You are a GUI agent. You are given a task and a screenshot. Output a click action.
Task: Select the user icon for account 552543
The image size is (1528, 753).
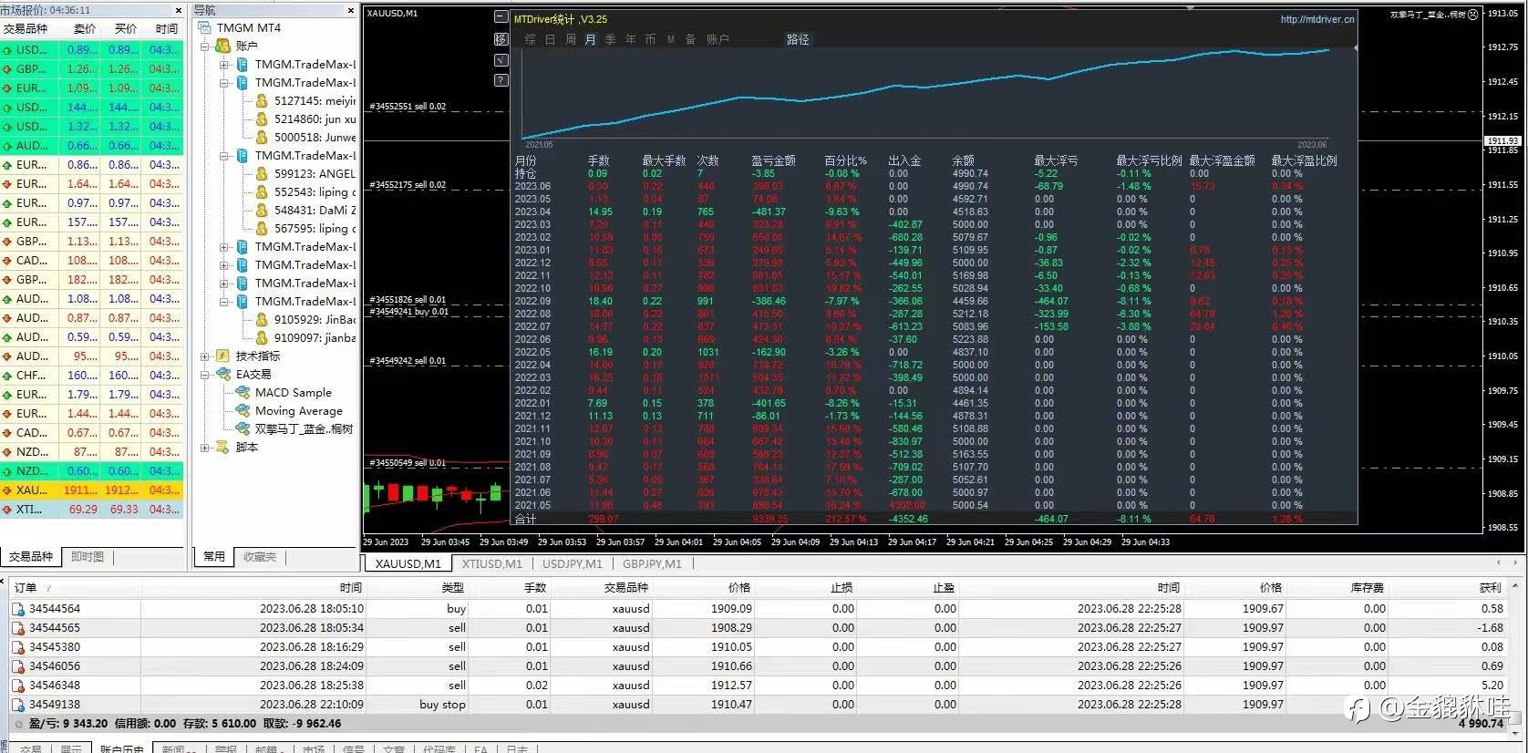(x=262, y=191)
